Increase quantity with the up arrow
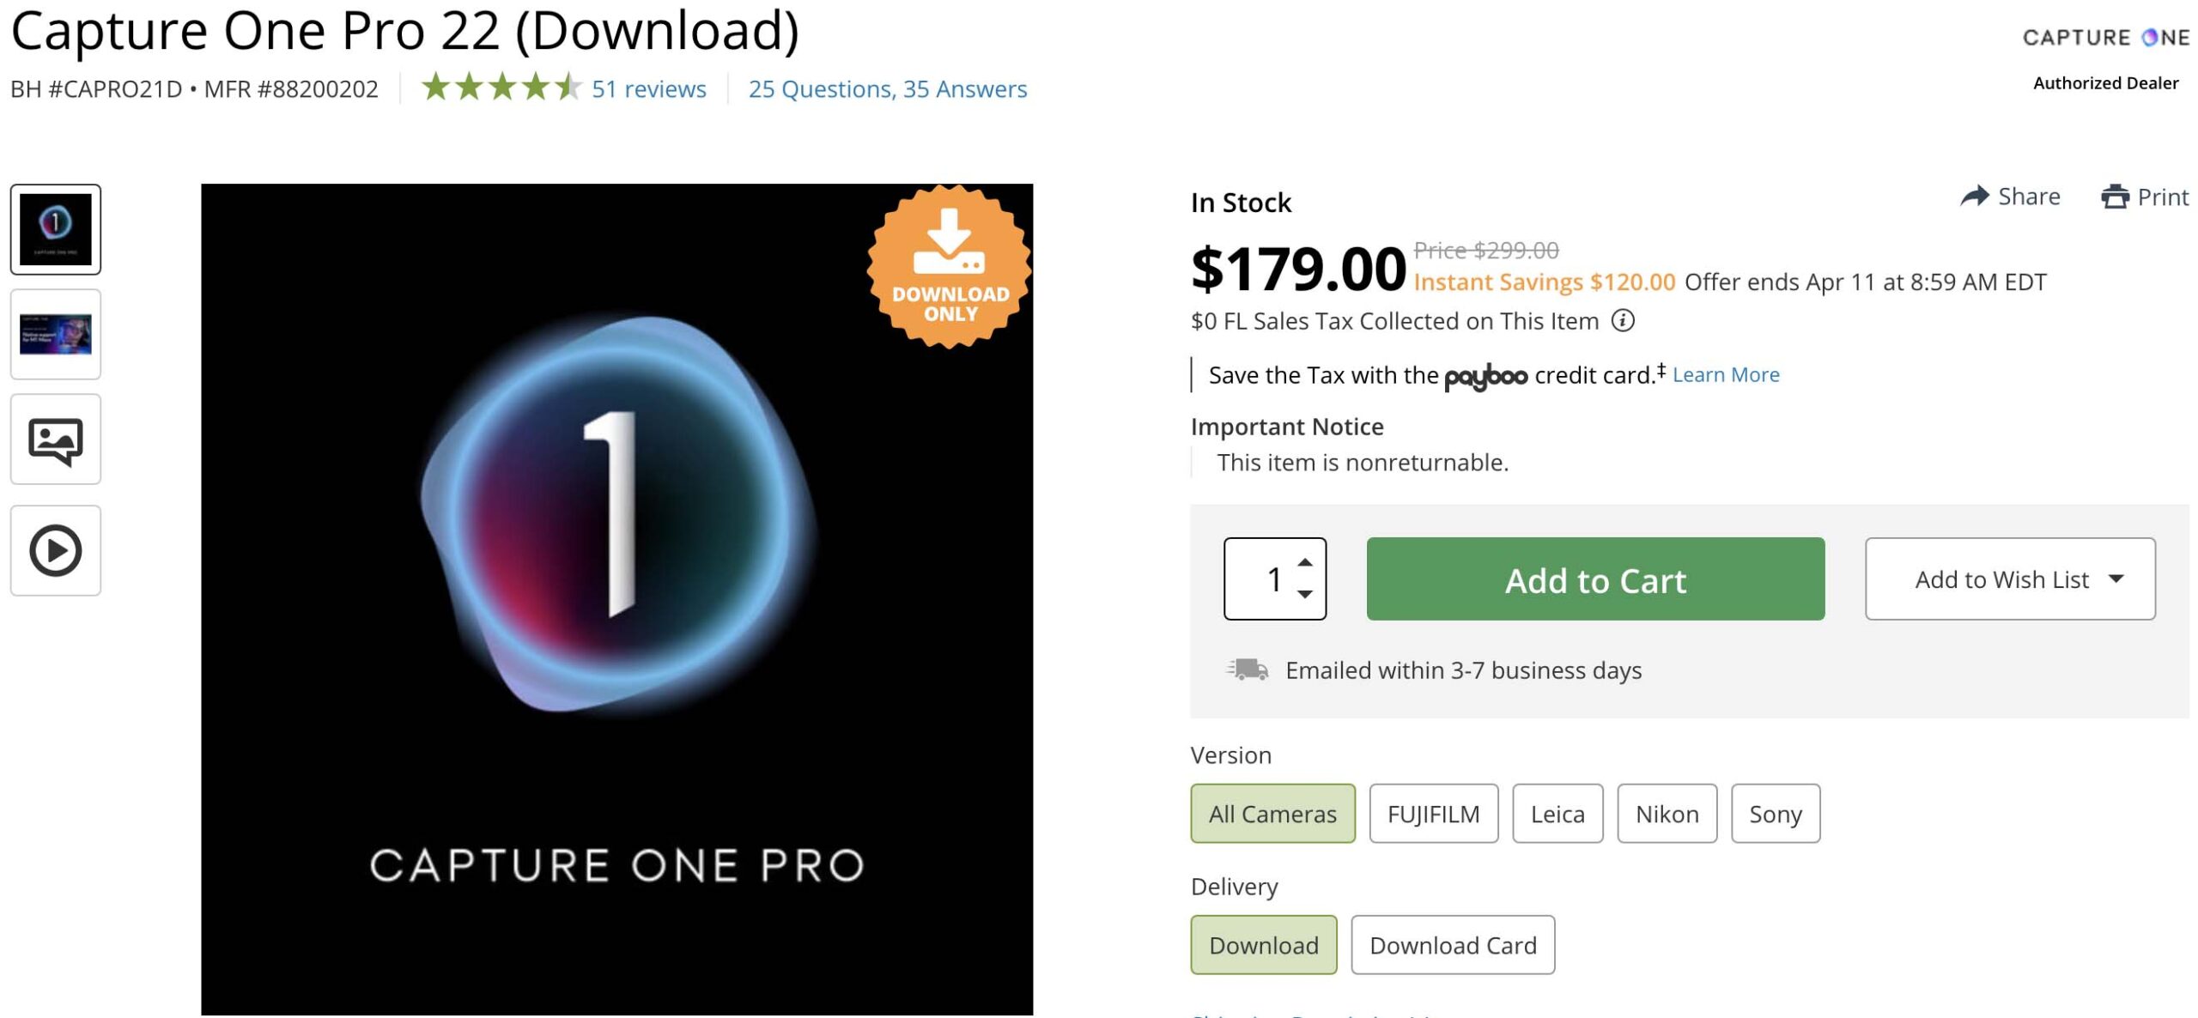2198x1018 pixels. [1305, 562]
